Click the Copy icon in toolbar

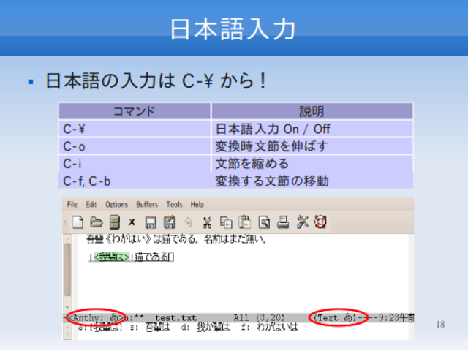click(x=226, y=222)
